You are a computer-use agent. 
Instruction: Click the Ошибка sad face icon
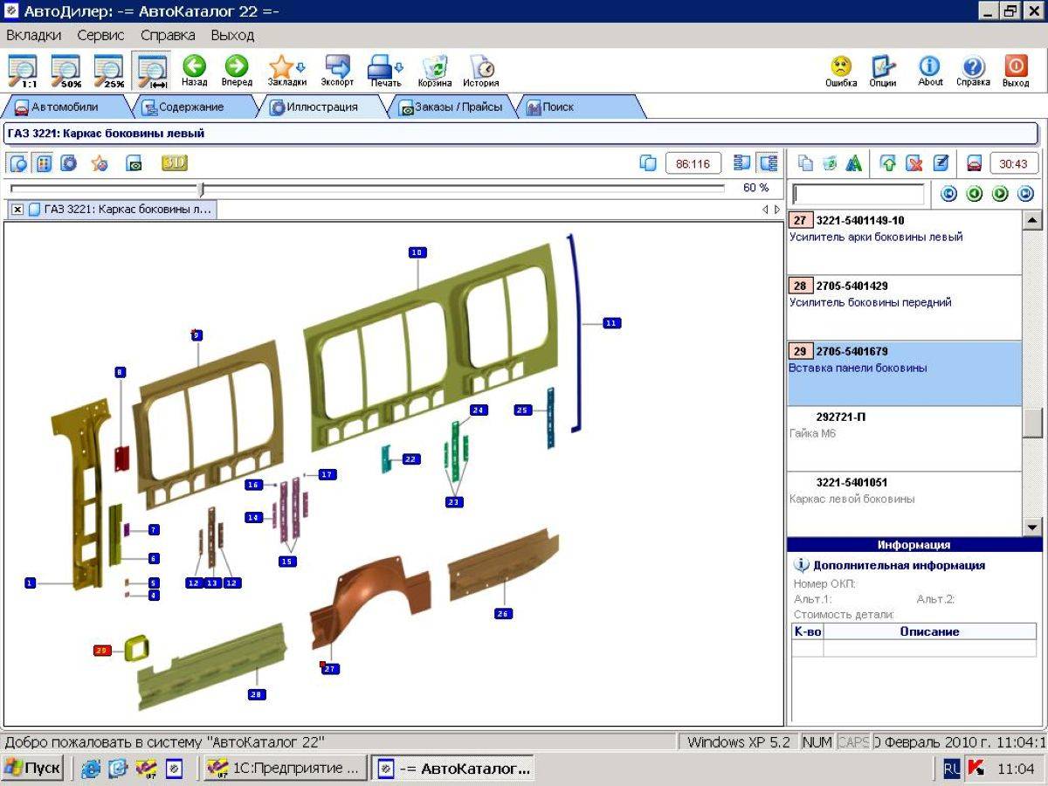[841, 66]
